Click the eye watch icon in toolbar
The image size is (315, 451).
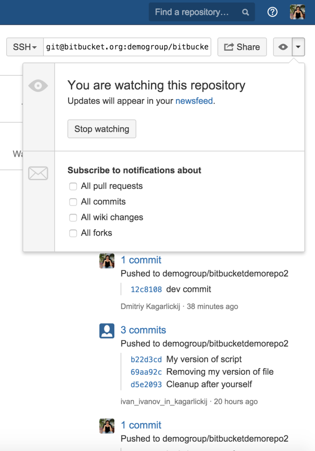point(283,47)
